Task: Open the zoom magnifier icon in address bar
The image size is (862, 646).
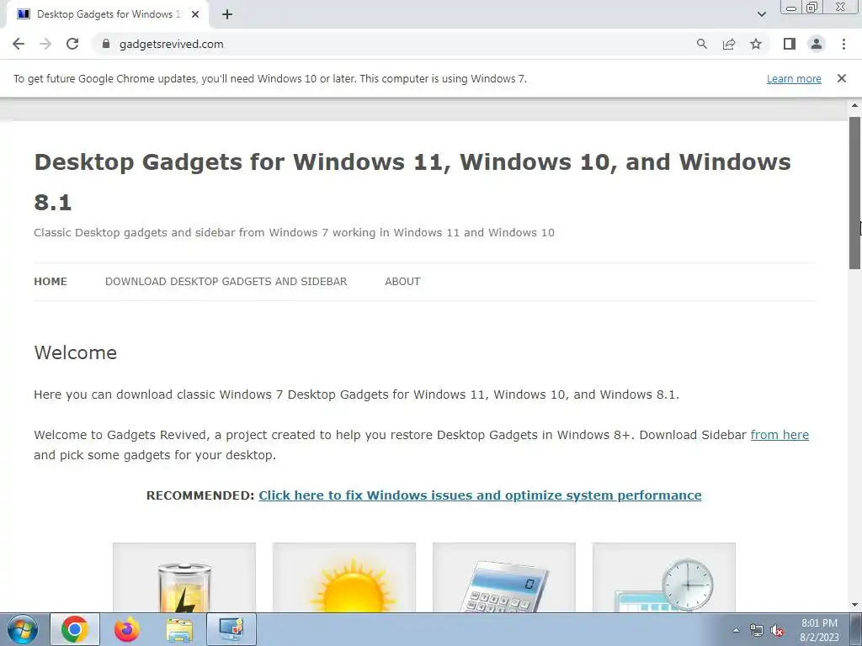Action: pyautogui.click(x=701, y=44)
